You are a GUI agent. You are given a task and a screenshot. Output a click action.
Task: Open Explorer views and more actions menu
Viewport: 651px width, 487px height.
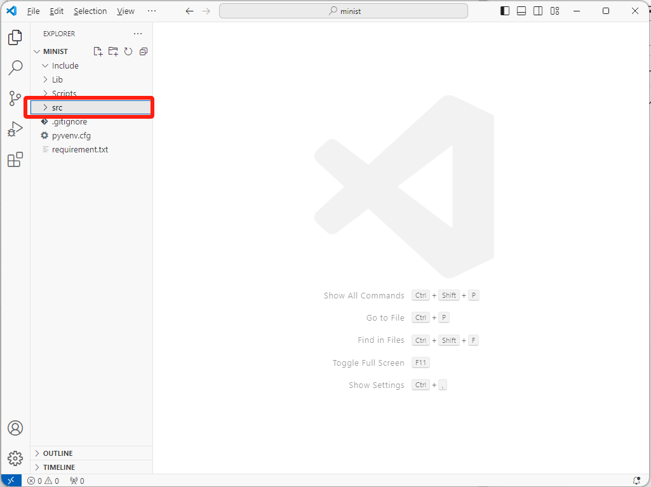pyautogui.click(x=138, y=34)
